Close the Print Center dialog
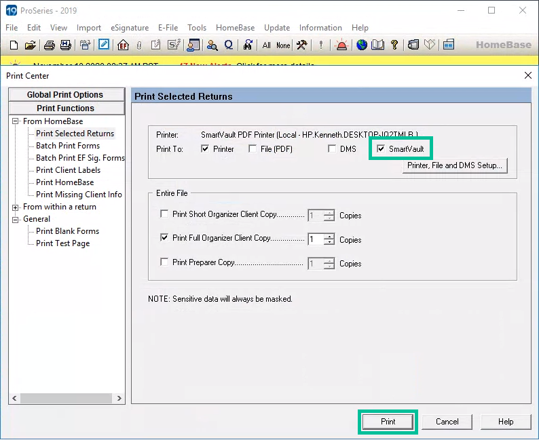The width and height of the screenshot is (539, 440). (x=528, y=75)
